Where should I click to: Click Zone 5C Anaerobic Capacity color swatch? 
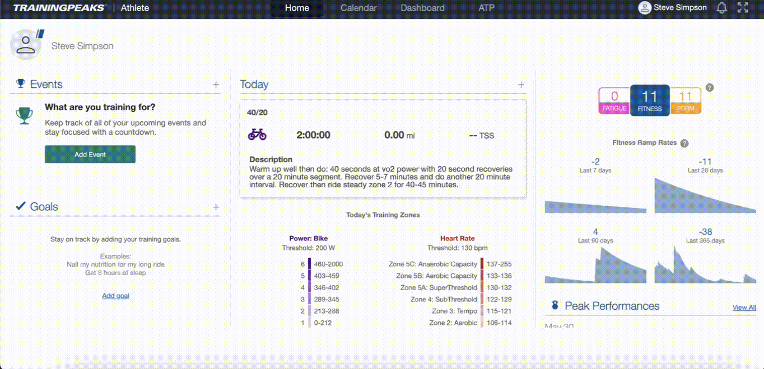(x=482, y=264)
